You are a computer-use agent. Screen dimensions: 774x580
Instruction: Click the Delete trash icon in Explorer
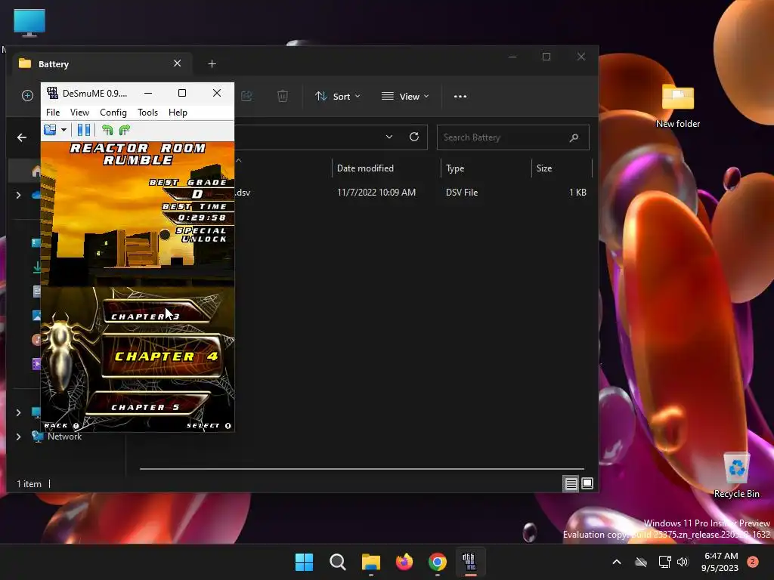283,96
